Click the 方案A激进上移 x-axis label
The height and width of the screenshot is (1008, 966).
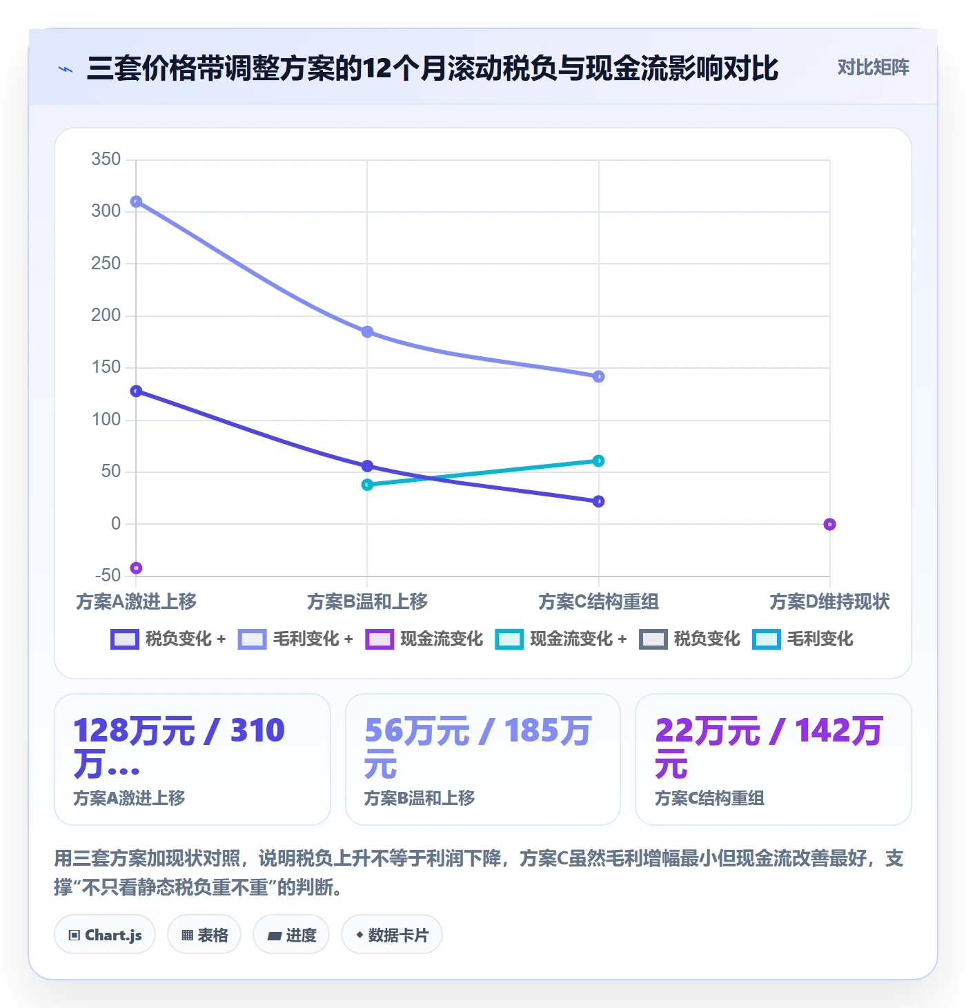(x=136, y=602)
